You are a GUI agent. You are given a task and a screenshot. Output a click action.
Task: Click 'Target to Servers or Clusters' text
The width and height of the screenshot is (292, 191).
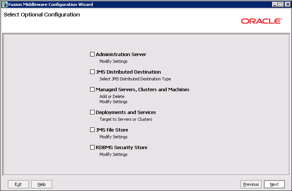[126, 119]
